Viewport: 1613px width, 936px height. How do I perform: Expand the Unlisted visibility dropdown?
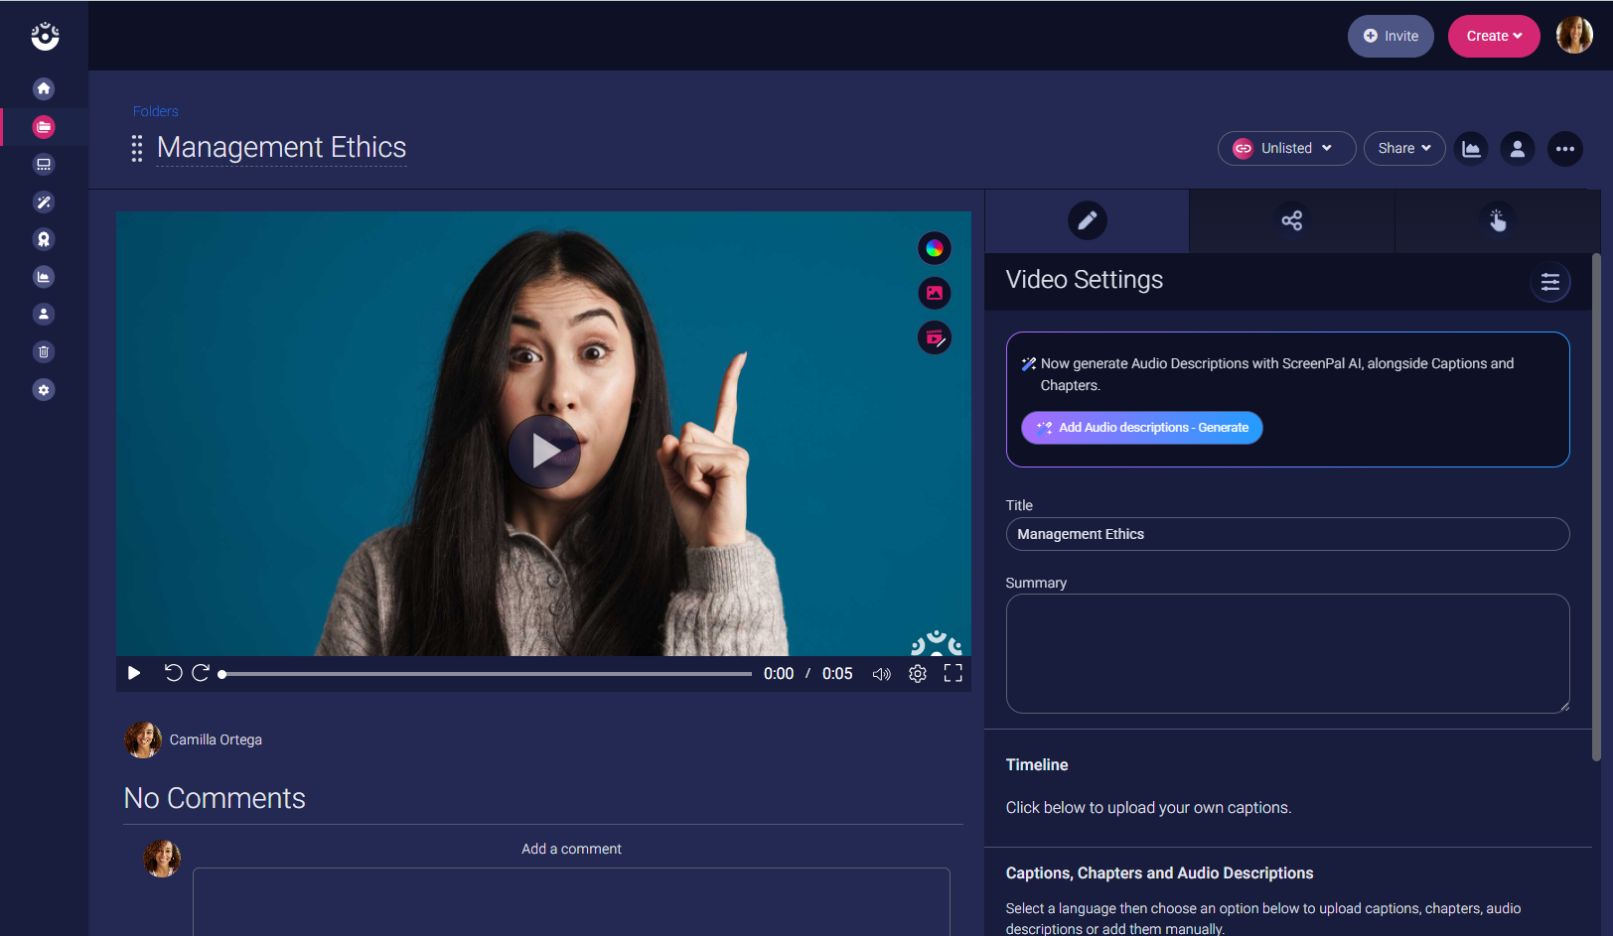[x=1286, y=149]
